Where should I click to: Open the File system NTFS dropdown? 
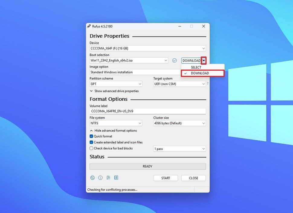pyautogui.click(x=116, y=123)
